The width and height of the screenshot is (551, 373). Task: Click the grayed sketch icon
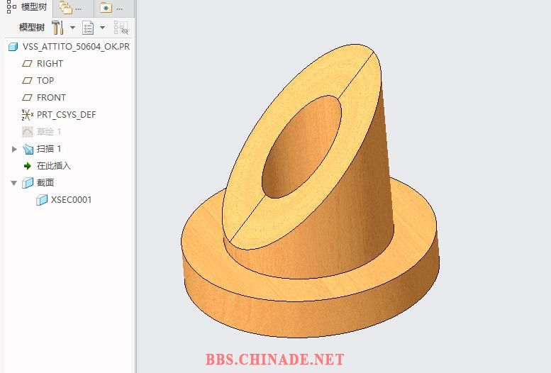pyautogui.click(x=28, y=132)
